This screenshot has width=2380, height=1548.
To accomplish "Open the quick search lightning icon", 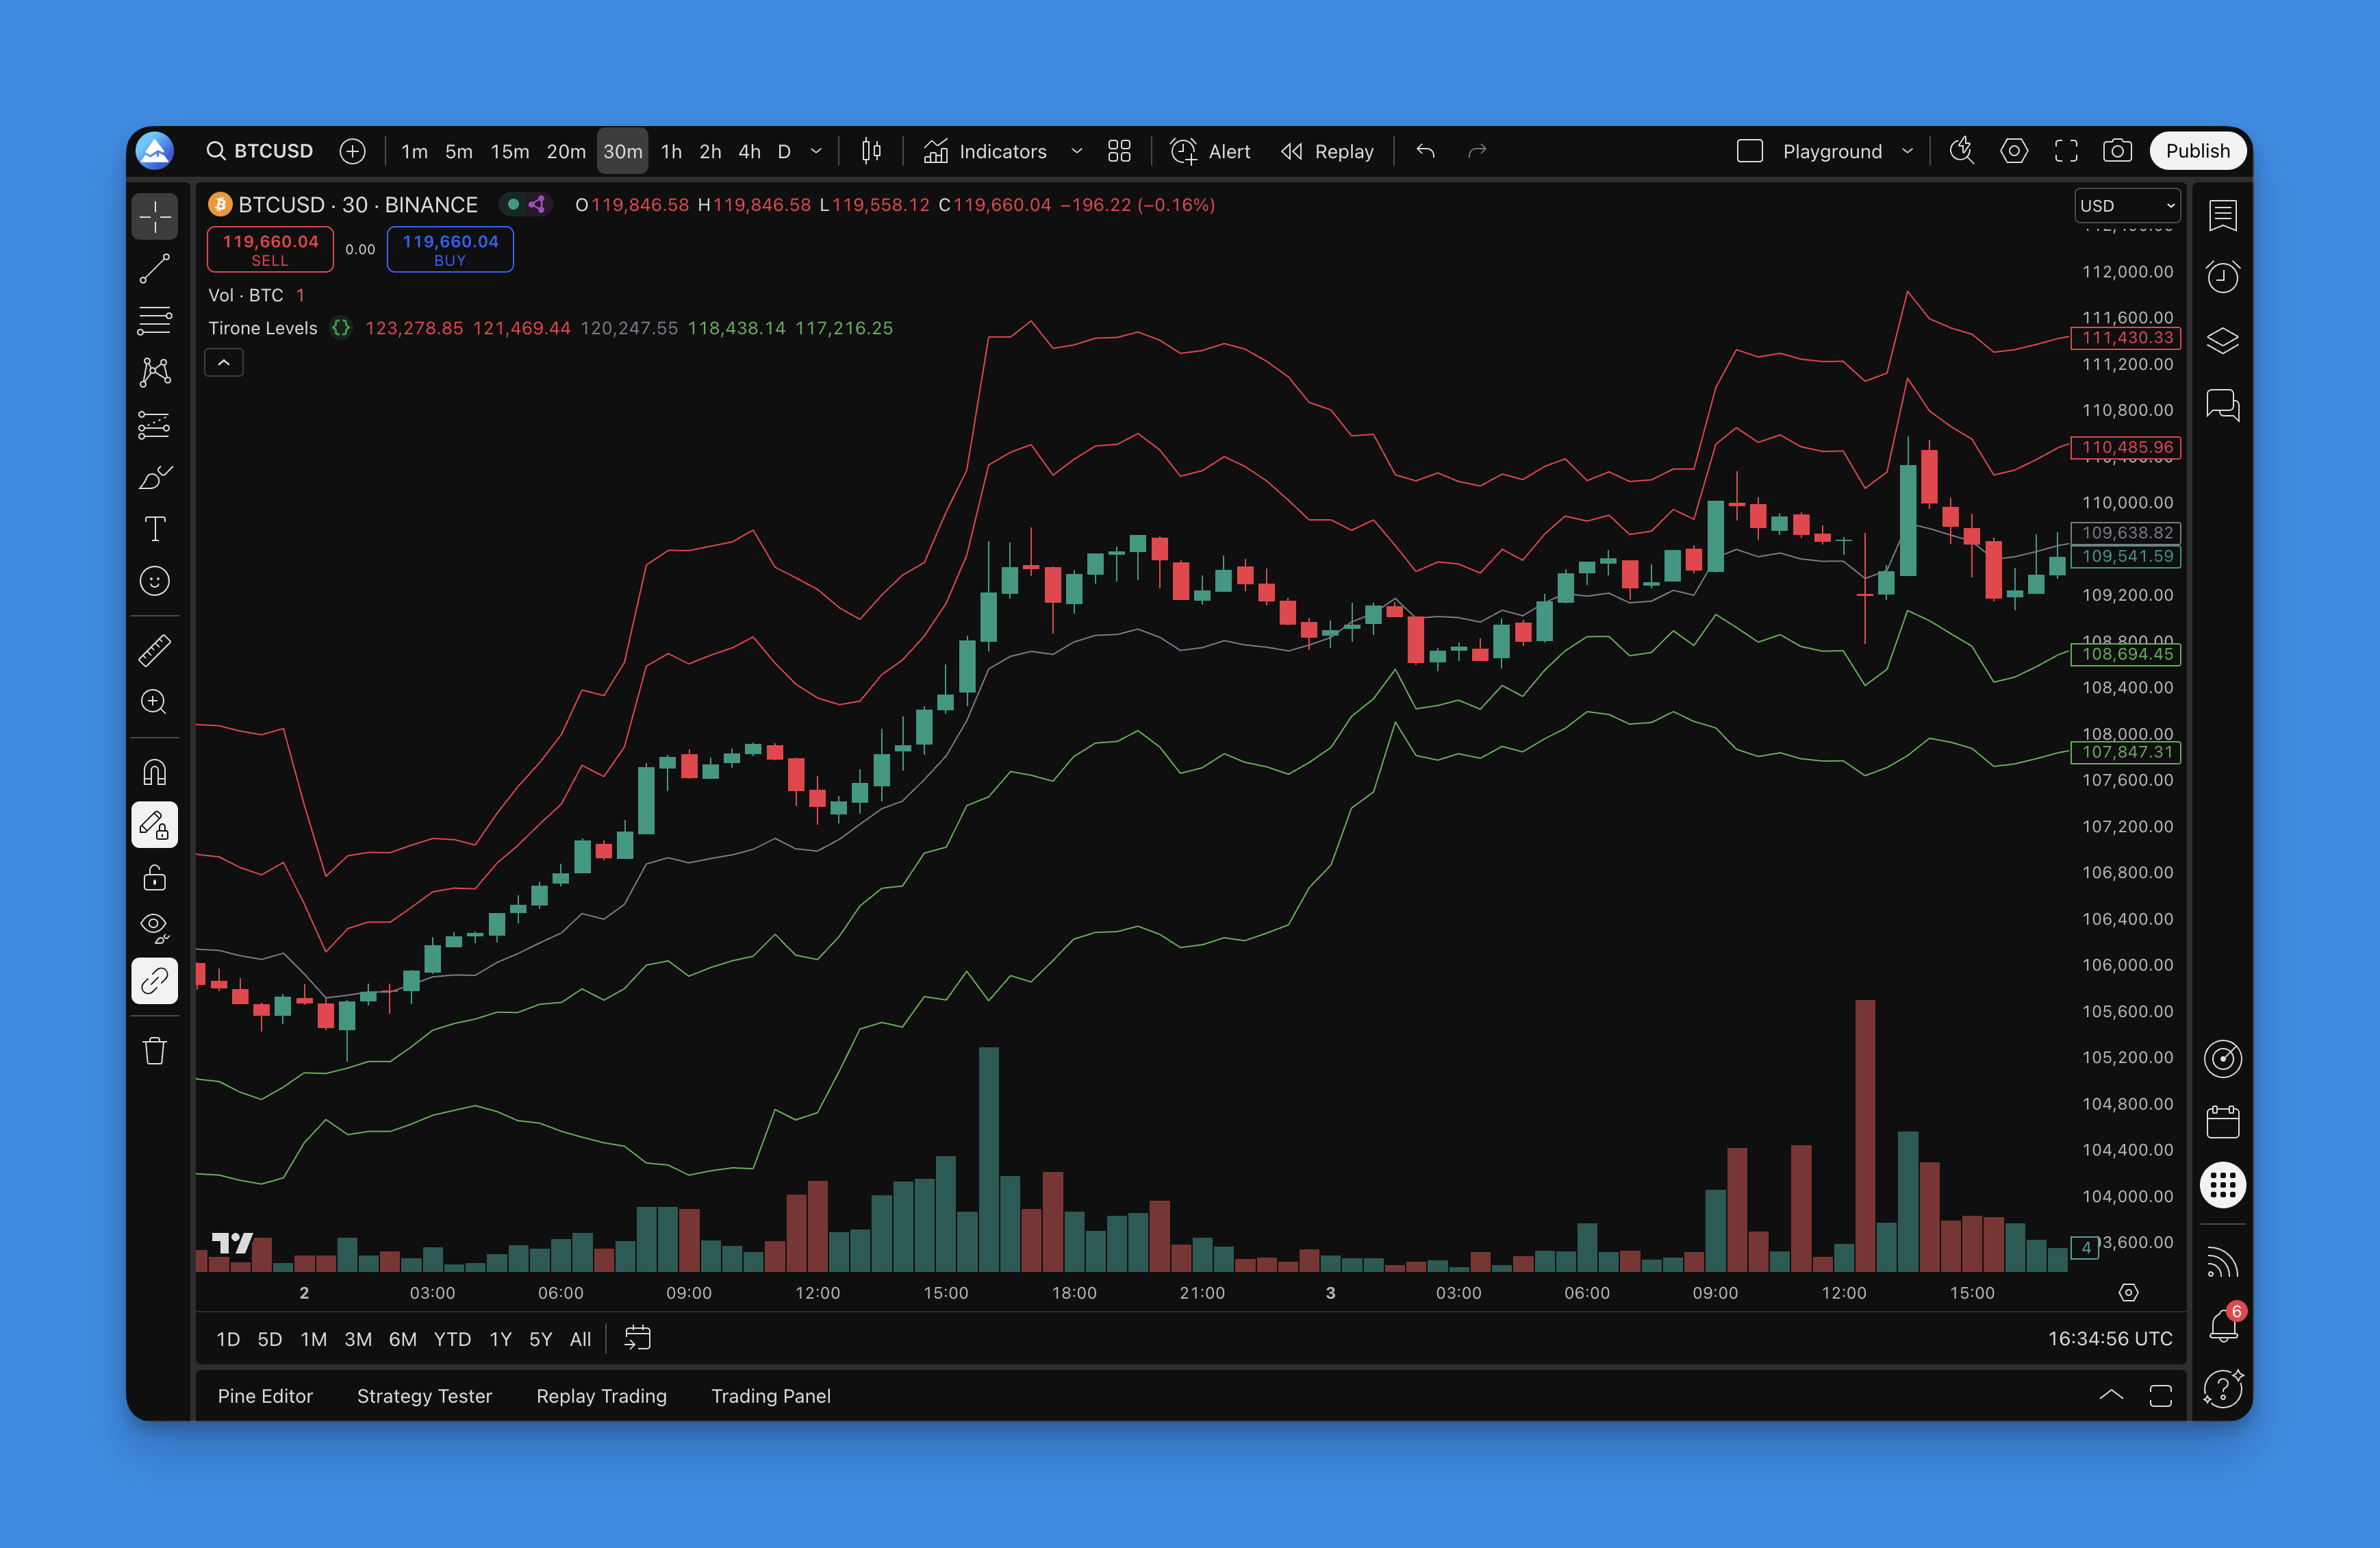I will [x=1961, y=151].
